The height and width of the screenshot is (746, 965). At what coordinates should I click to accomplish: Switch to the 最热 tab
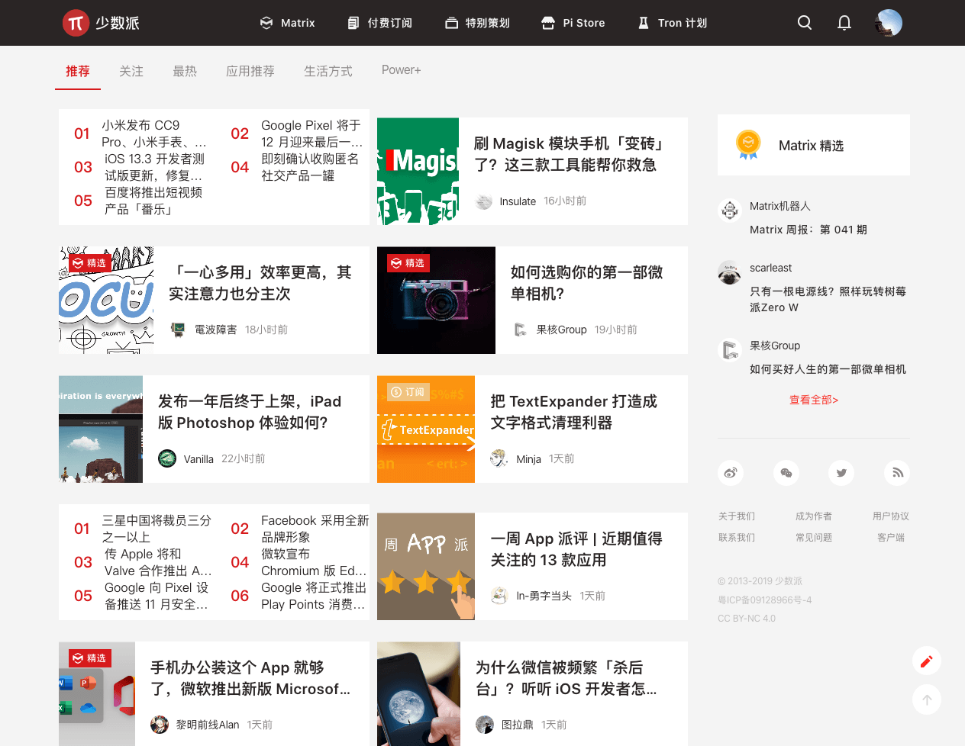[185, 70]
